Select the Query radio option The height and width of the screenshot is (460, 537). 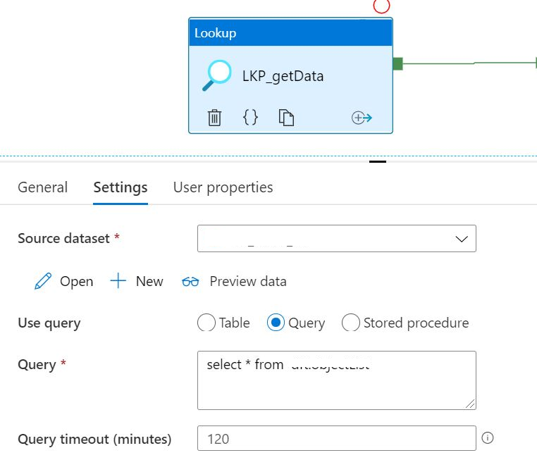276,323
